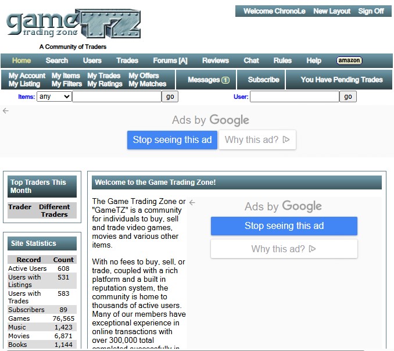Image resolution: width=394 pixels, height=351 pixels.
Task: Open My Filters
Action: (67, 84)
